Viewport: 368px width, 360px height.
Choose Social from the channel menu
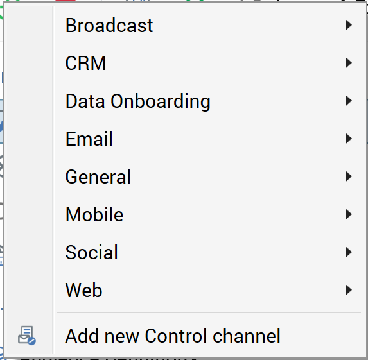pyautogui.click(x=209, y=252)
